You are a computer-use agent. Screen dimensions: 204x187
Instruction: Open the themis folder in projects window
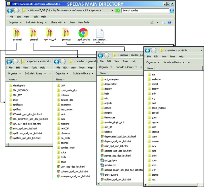[155, 175]
